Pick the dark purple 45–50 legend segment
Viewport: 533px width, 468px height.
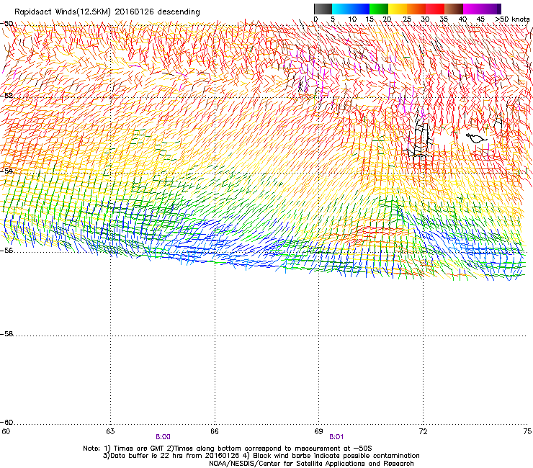(491, 9)
